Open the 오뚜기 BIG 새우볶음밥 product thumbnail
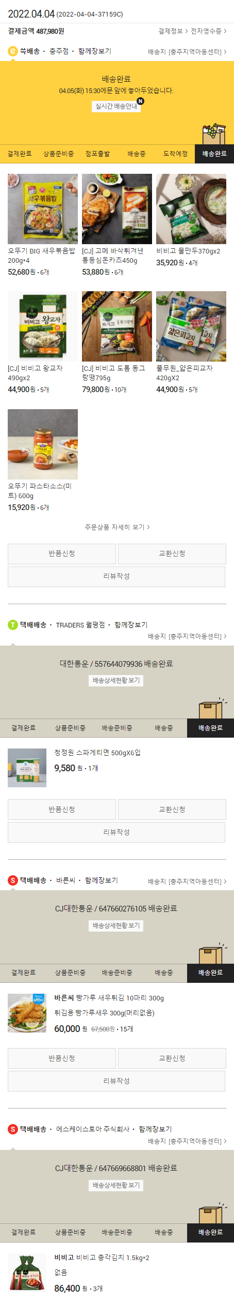Viewport: 234px width, 1302px height. (43, 209)
